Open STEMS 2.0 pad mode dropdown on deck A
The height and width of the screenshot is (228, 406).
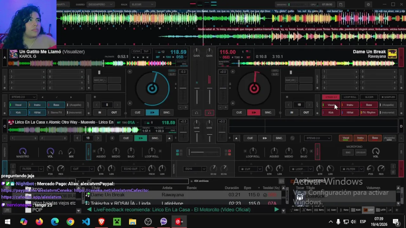click(x=23, y=97)
